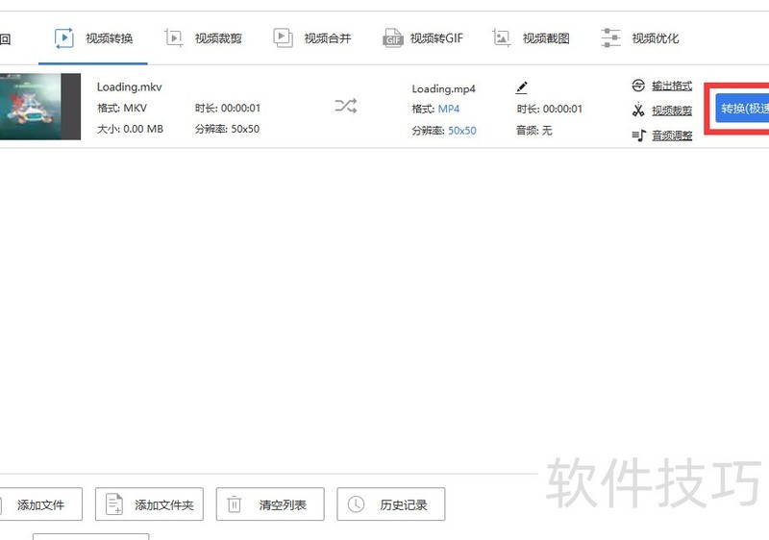
Task: Click the Loading.mp4 output file name
Action: coord(443,89)
